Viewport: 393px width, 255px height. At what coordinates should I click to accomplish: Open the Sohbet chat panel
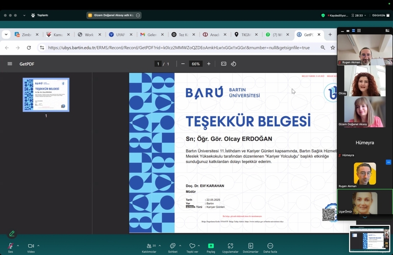pos(173,248)
